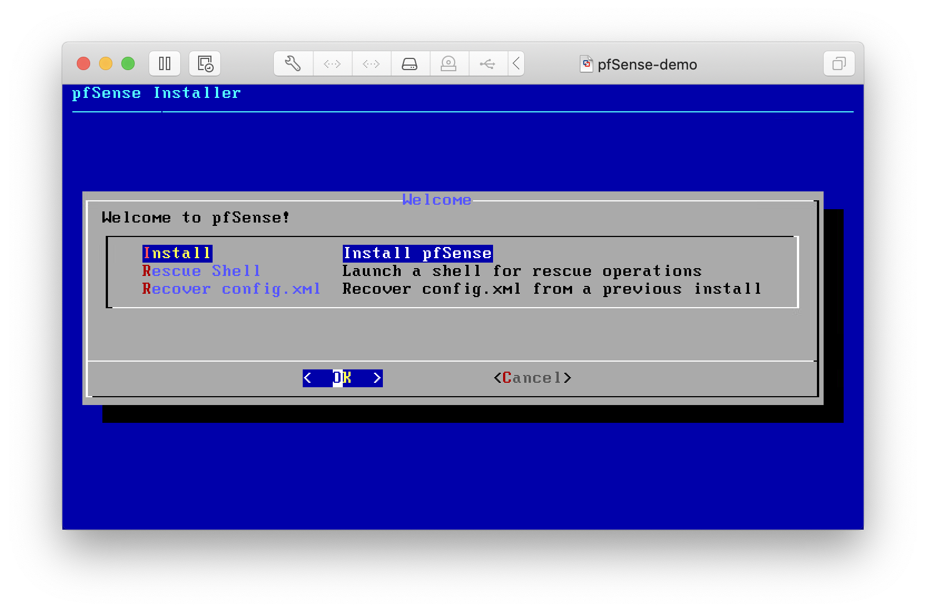Click the CD/DVD drive icon
The width and height of the screenshot is (926, 612).
450,63
